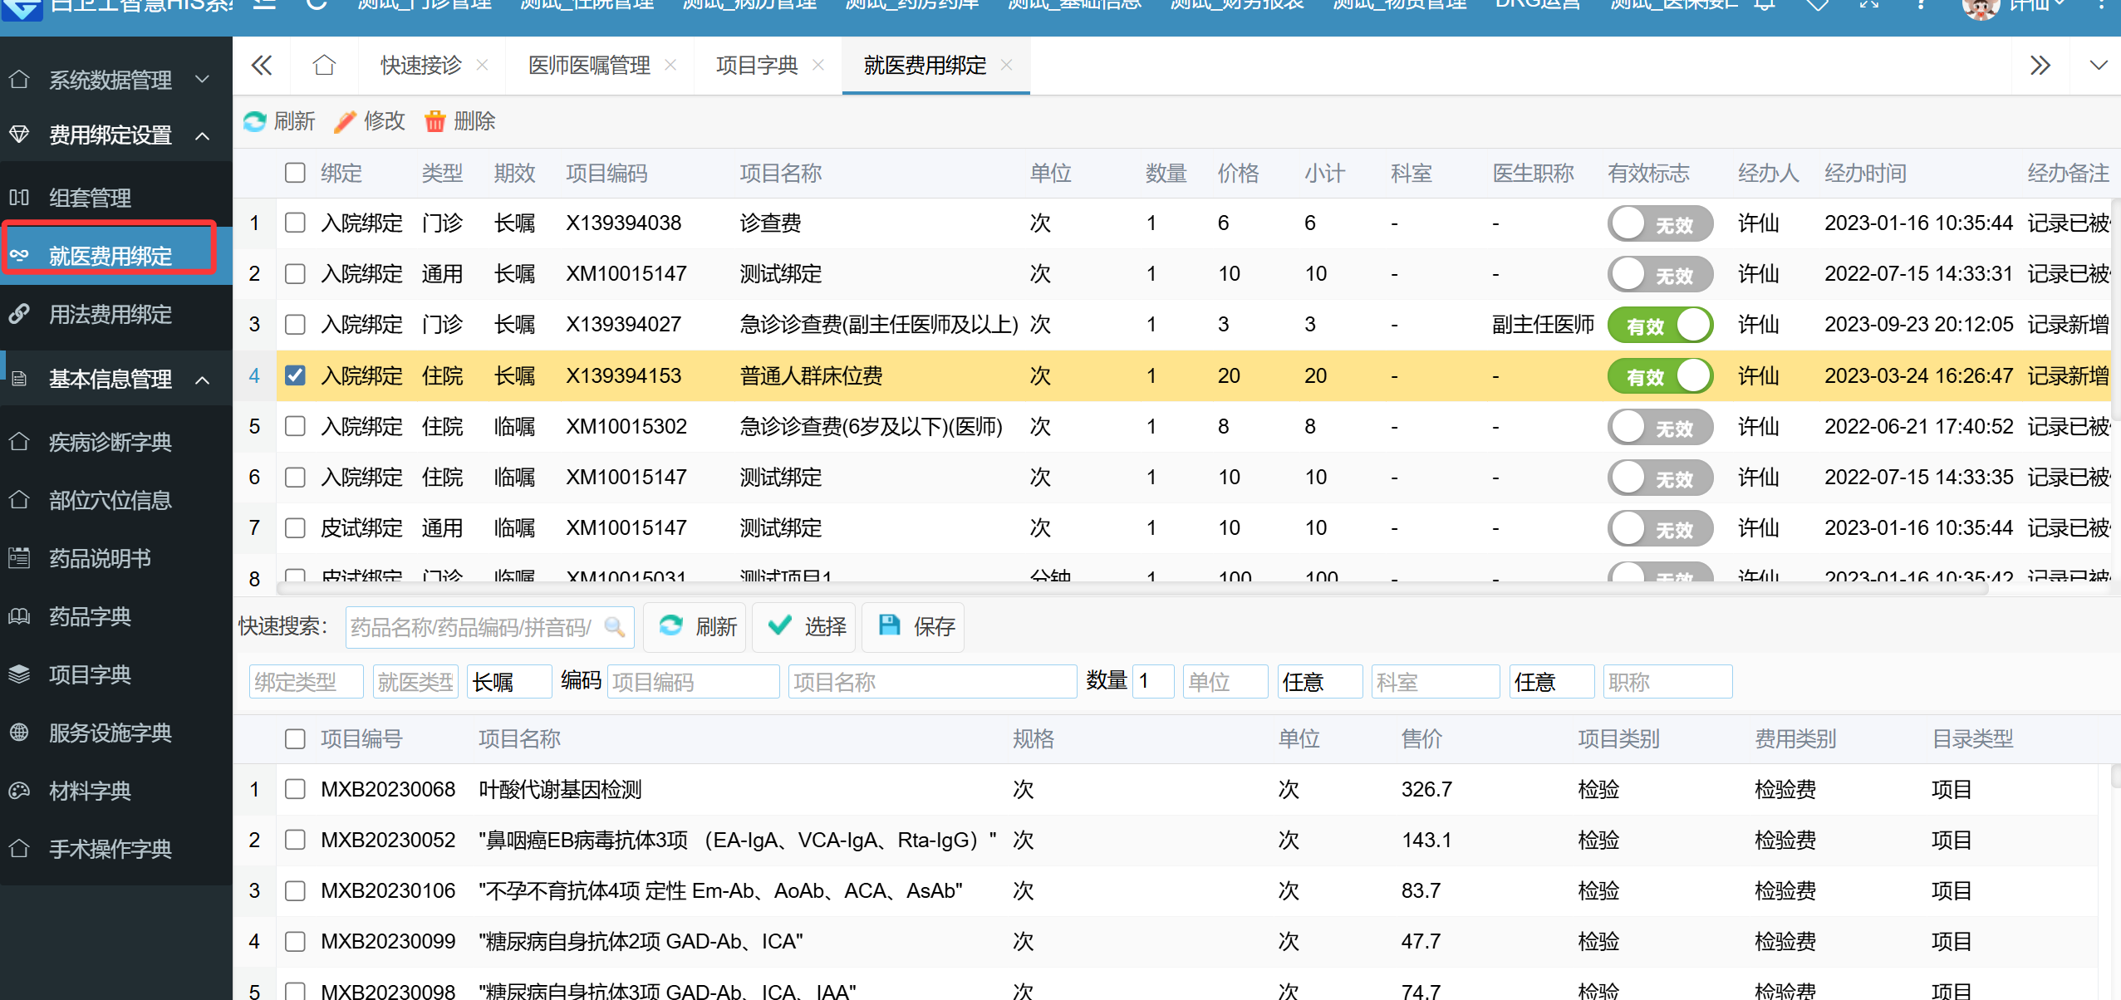Switch to the 医师医嘱管理 tab
The height and width of the screenshot is (1000, 2121).
[589, 65]
